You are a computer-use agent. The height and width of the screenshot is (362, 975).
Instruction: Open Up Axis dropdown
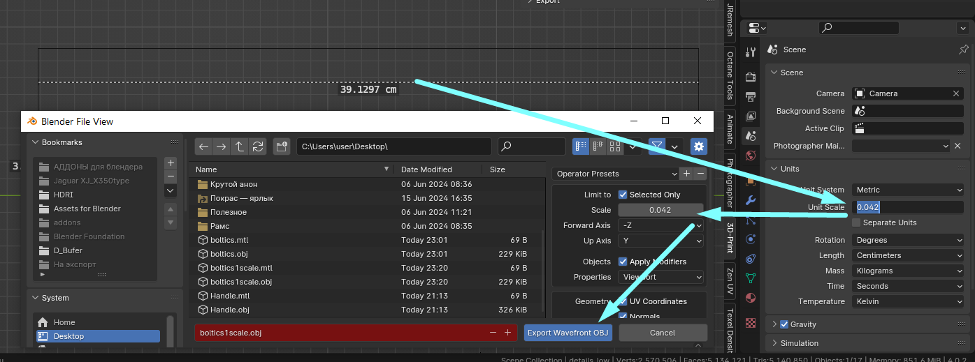point(660,241)
